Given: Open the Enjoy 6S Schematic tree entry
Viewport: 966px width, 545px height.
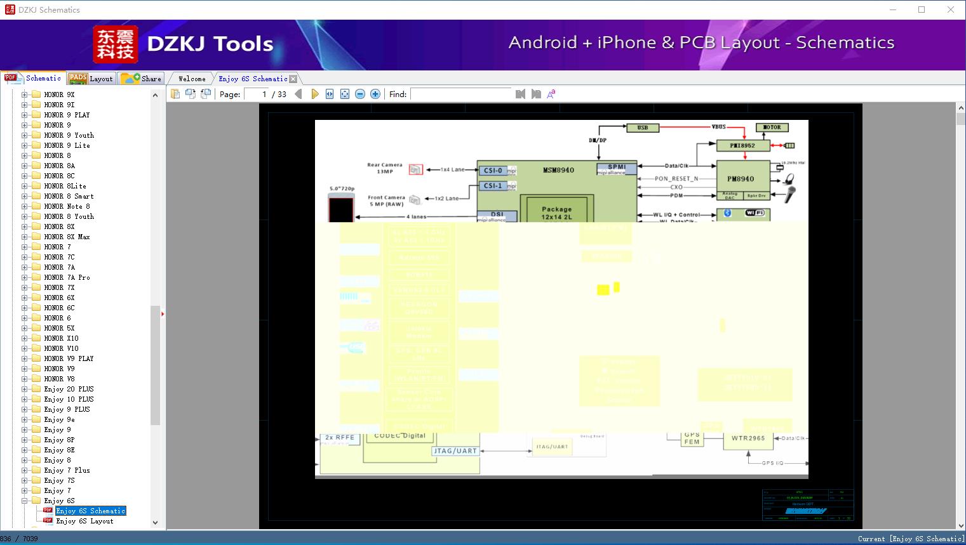Looking at the screenshot, I should (x=90, y=511).
